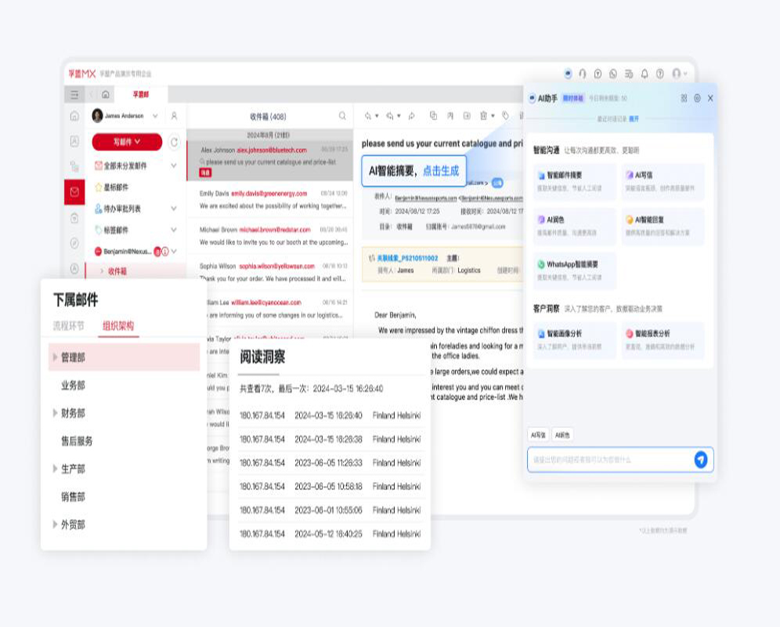The image size is (780, 627).
Task: Select the 组织架构 tab
Action: pyautogui.click(x=118, y=325)
